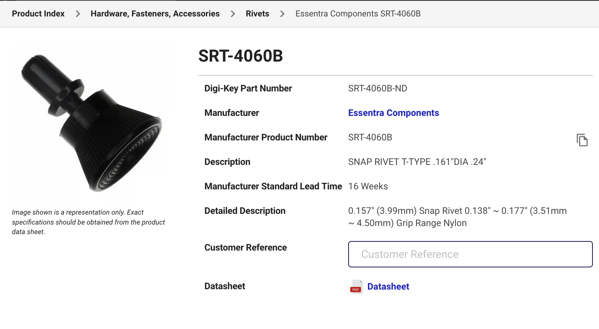Go to Product Index breadcrumb
Screen dimensions: 599x329
click(38, 14)
